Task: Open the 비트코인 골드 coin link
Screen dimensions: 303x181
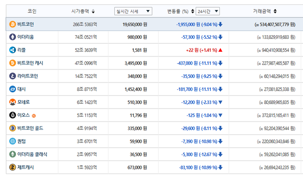Action: click(30, 128)
